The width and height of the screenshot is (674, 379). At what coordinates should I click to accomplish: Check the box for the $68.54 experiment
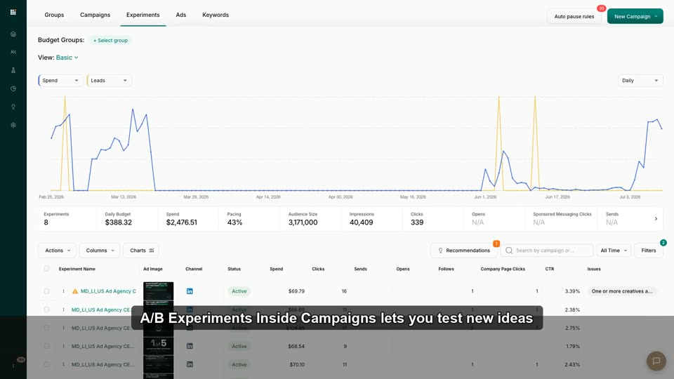click(x=46, y=346)
